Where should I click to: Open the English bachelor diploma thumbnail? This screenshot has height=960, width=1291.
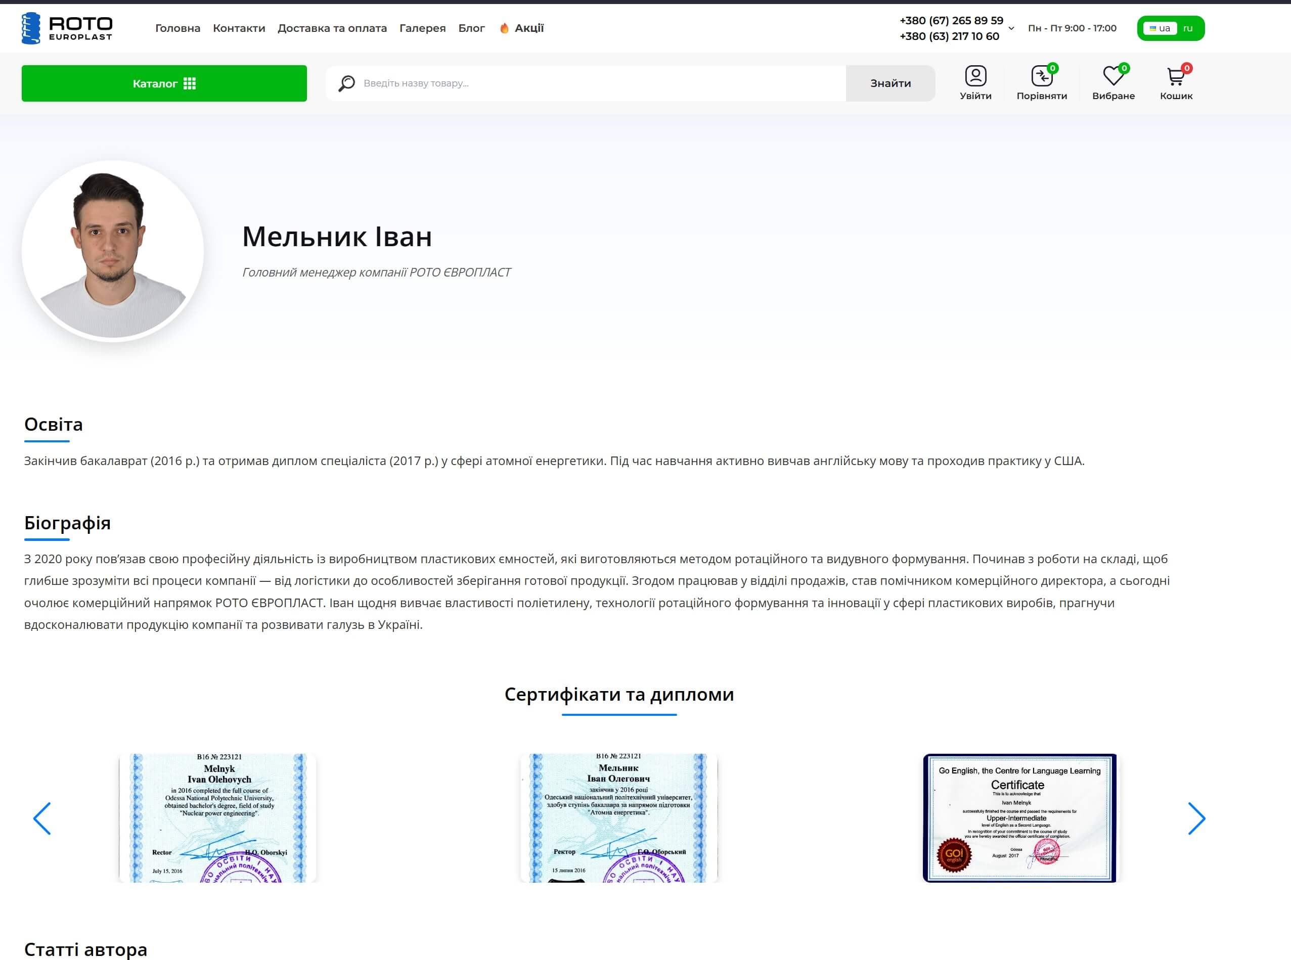(218, 818)
